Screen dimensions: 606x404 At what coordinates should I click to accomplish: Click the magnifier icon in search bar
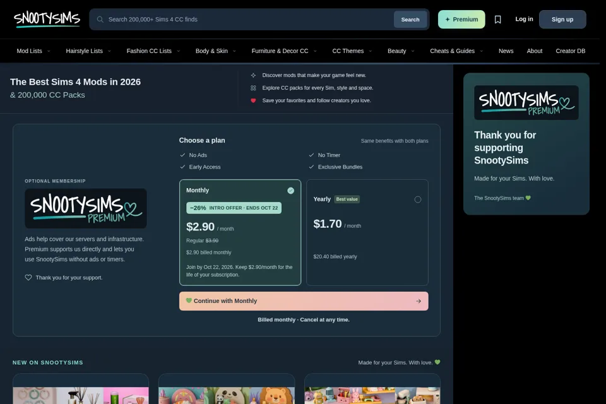pyautogui.click(x=100, y=20)
